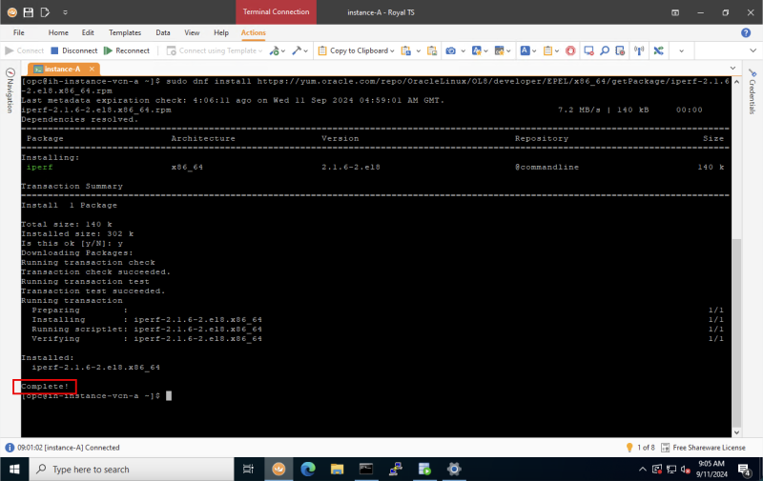Click the Save icon in title bar
Screen dimensions: 763x481
tap(28, 12)
